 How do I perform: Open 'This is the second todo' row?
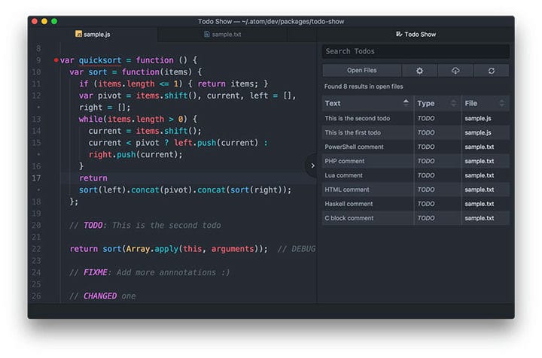click(x=416, y=118)
